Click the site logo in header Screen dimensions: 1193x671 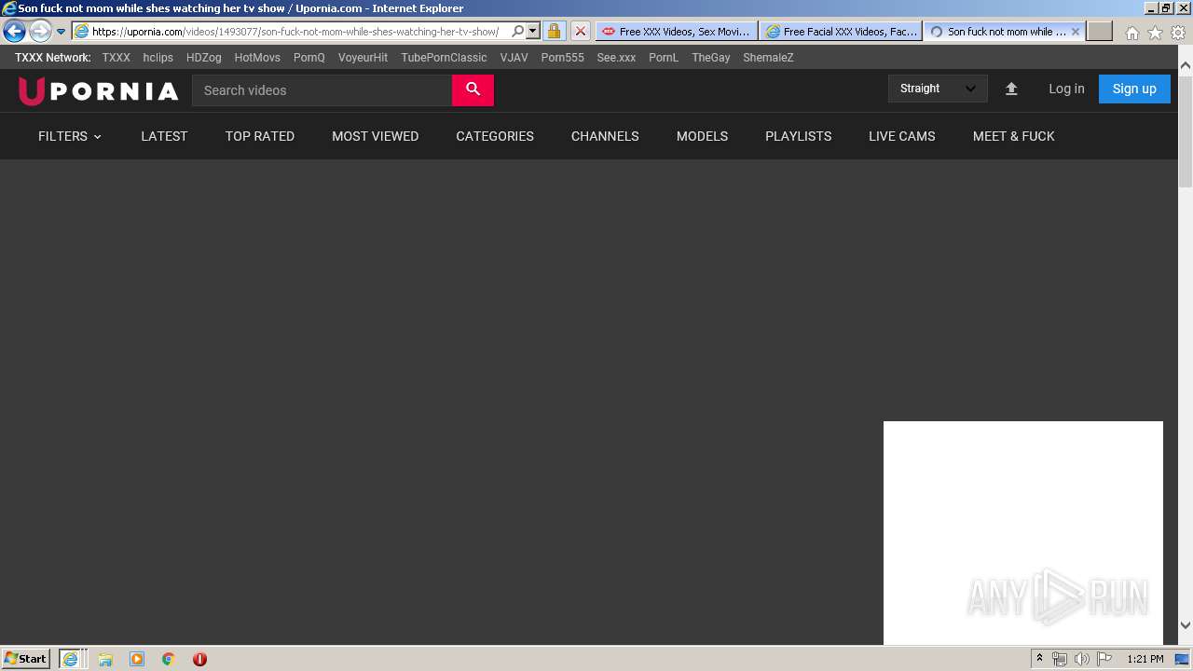98,90
